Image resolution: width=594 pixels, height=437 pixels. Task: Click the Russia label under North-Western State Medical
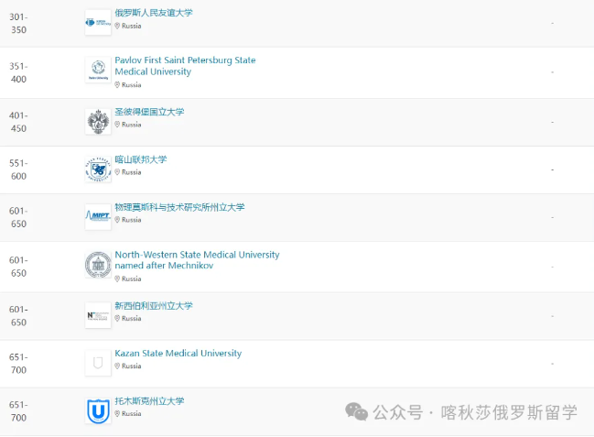tap(132, 279)
